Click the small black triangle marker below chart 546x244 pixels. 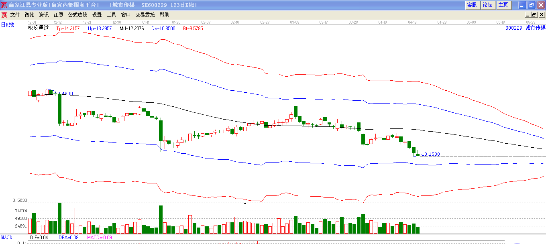click(245, 203)
